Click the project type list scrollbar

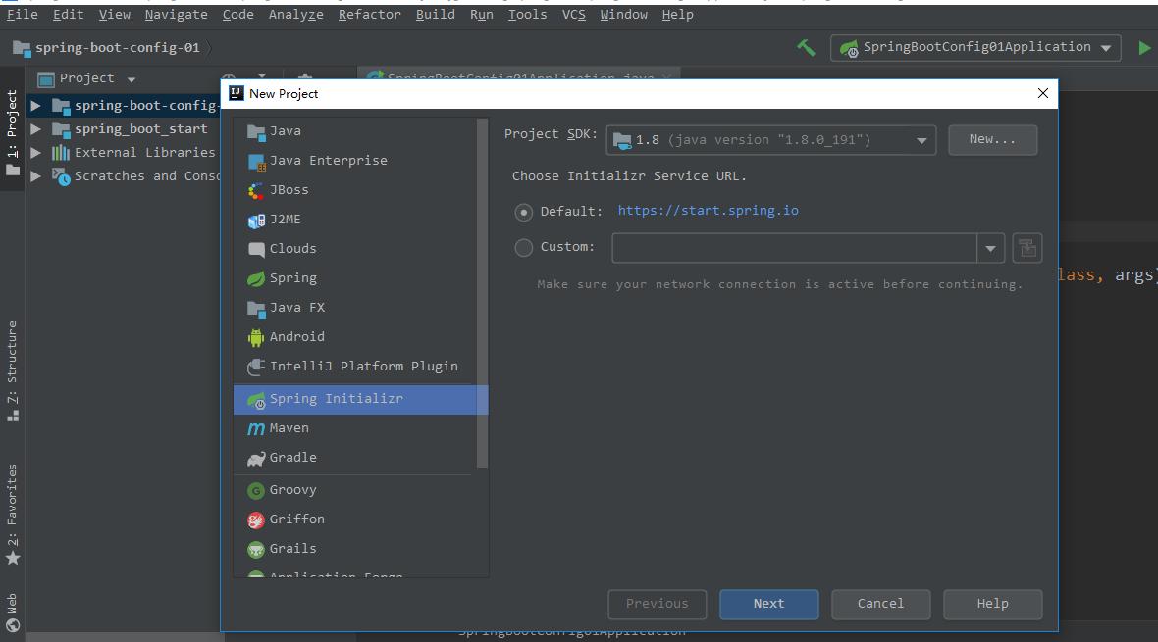pos(482,294)
